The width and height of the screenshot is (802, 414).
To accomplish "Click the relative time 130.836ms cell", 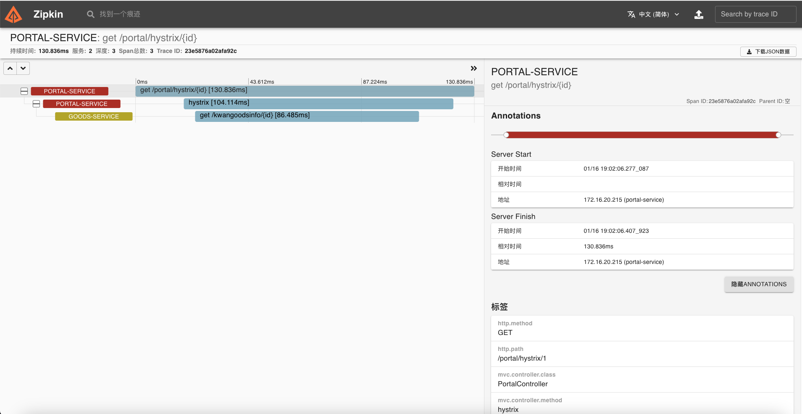I will point(598,246).
